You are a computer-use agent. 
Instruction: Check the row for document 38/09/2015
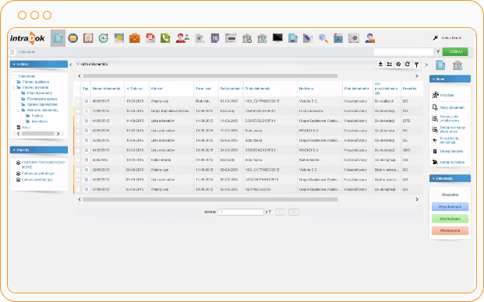pyautogui.click(x=78, y=180)
